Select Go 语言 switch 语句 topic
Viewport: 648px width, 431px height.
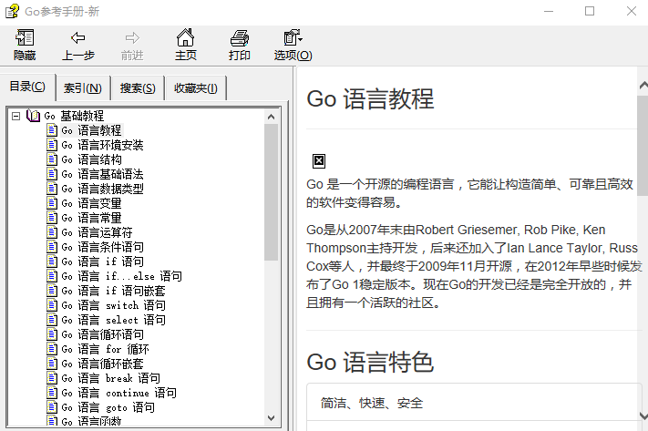[x=113, y=306]
